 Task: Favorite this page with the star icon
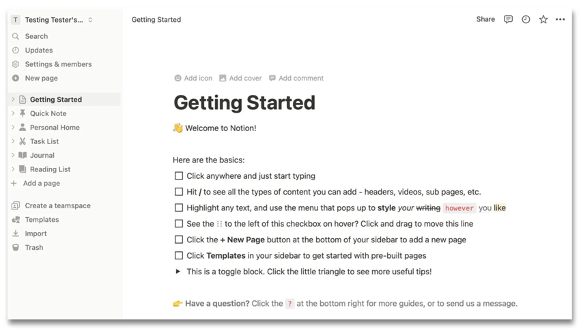543,19
